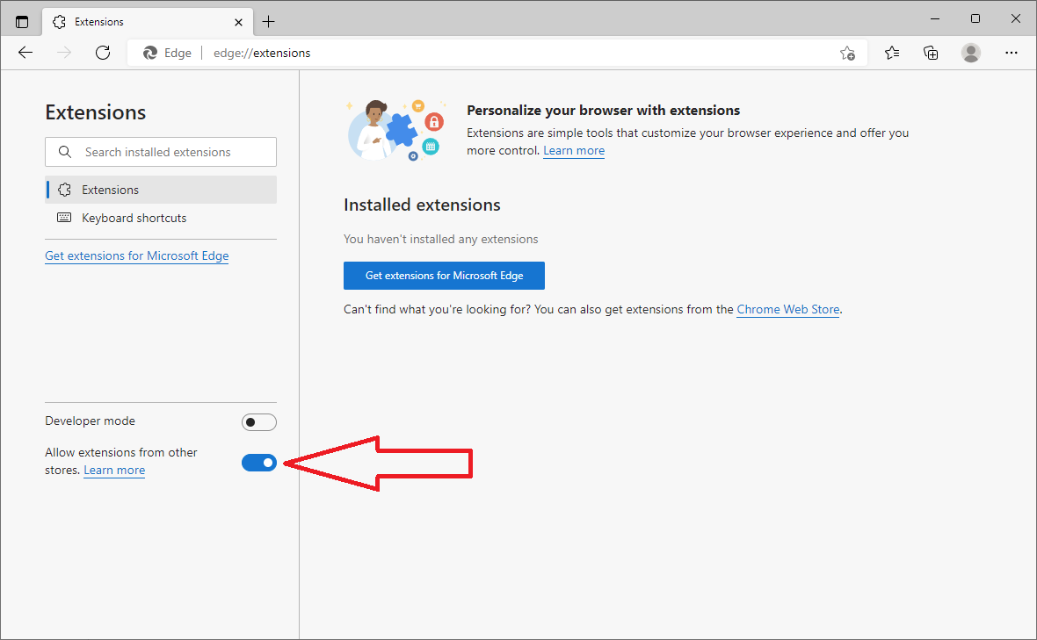Open the Chrome Web Store link
Image resolution: width=1037 pixels, height=640 pixels.
tap(787, 309)
